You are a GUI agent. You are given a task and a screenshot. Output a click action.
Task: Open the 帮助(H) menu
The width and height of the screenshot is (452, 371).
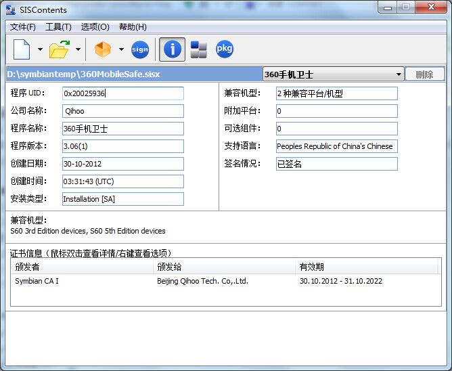[x=133, y=27]
